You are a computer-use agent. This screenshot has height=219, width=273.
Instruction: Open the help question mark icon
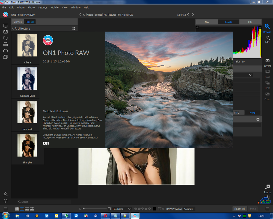(5, 201)
